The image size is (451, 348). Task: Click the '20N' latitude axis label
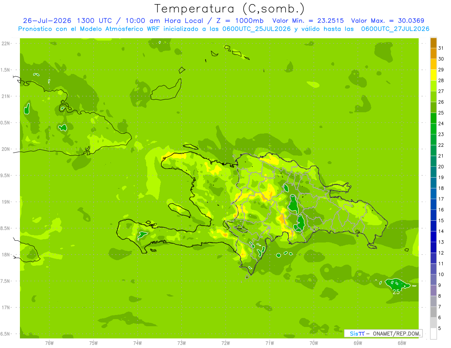coord(6,149)
